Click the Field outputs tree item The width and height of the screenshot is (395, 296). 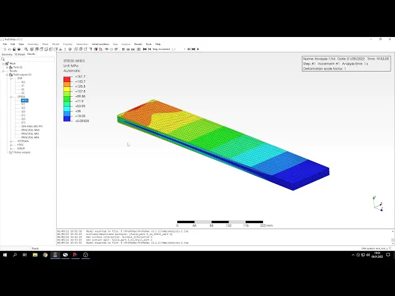point(22,75)
